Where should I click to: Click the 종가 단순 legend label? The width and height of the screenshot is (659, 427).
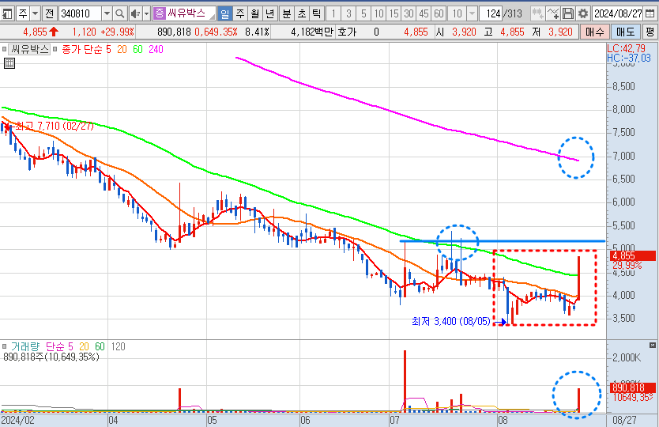(82, 49)
